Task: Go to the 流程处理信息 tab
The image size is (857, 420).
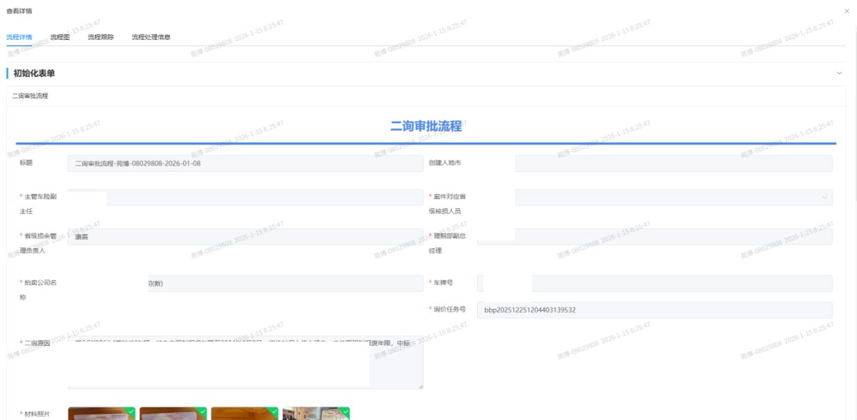Action: tap(151, 37)
